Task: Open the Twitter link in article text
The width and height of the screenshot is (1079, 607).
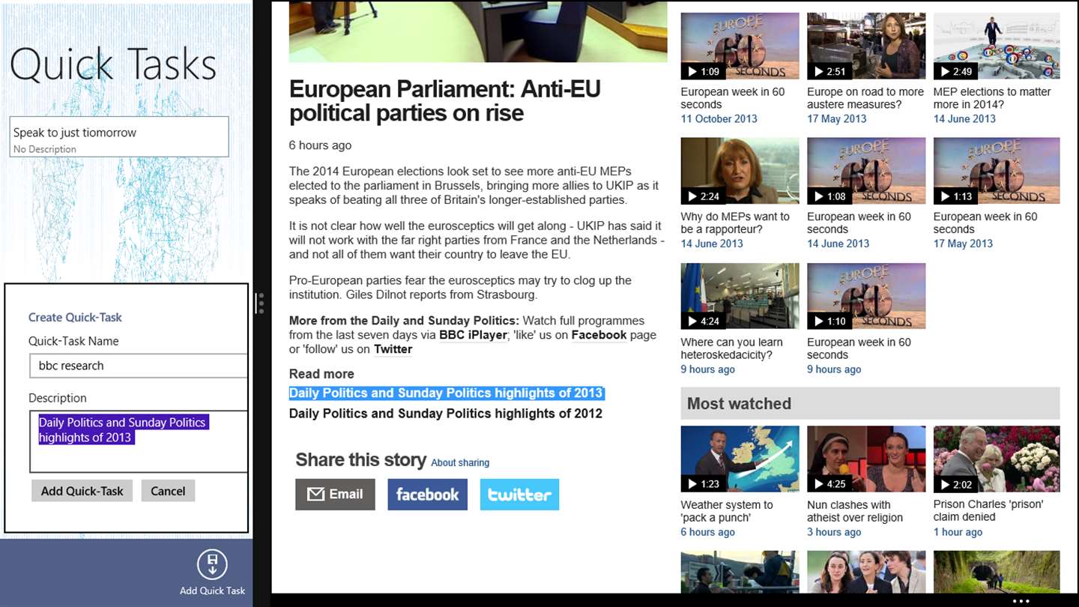Action: (x=393, y=349)
